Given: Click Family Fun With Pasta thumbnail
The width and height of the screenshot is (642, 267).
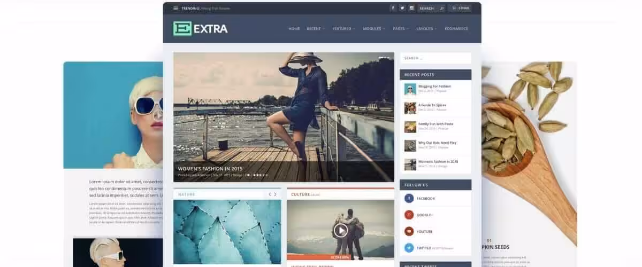Looking at the screenshot, I should 410,127.
